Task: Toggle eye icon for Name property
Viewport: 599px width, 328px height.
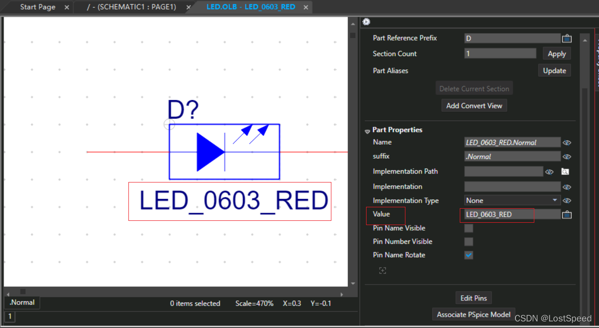Action: pyautogui.click(x=567, y=143)
